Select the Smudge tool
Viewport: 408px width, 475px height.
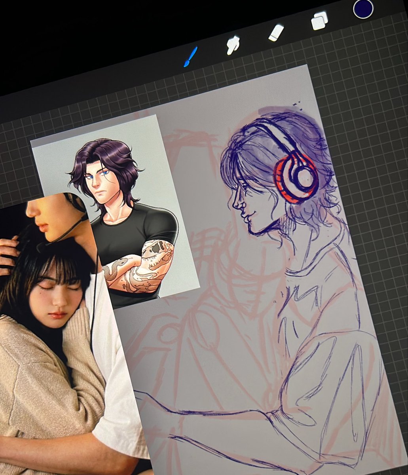coord(233,45)
